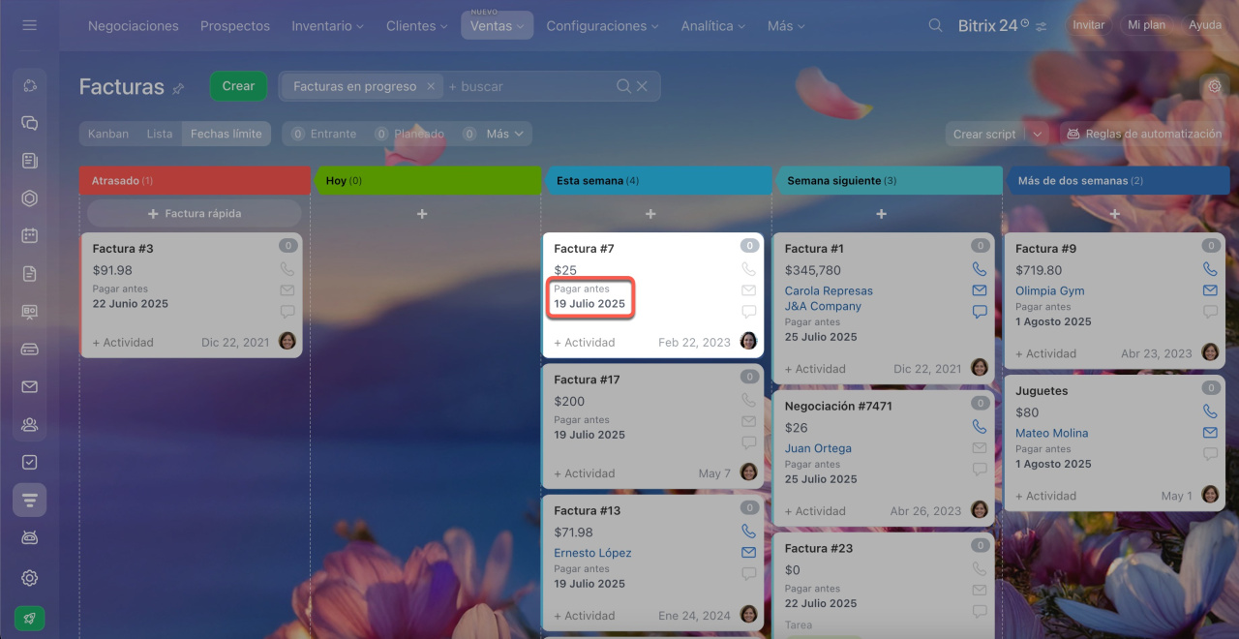Add item in Semana siguiente column plus

click(x=881, y=213)
